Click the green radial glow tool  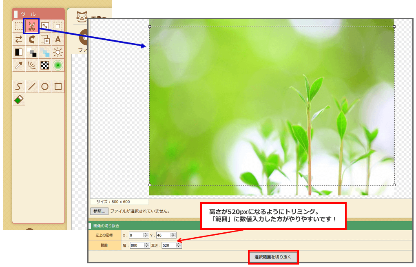point(58,65)
